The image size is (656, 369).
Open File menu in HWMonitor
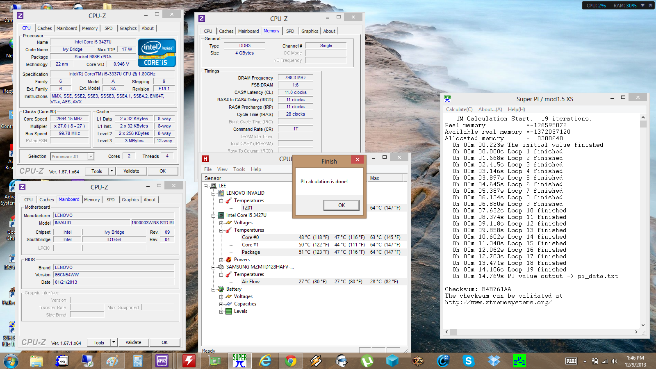tap(208, 169)
